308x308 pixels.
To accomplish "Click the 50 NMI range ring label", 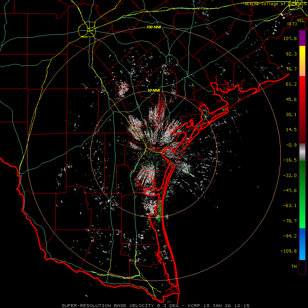I will point(154,91).
